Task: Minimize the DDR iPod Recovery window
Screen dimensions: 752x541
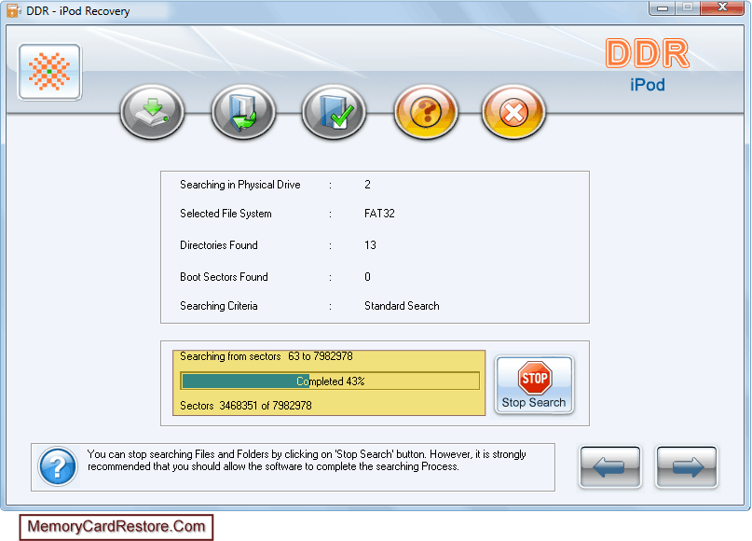Action: click(663, 7)
